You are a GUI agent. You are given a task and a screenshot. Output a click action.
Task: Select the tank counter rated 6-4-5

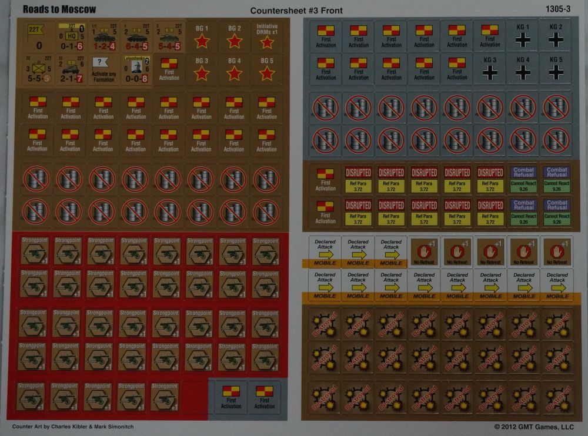point(136,37)
